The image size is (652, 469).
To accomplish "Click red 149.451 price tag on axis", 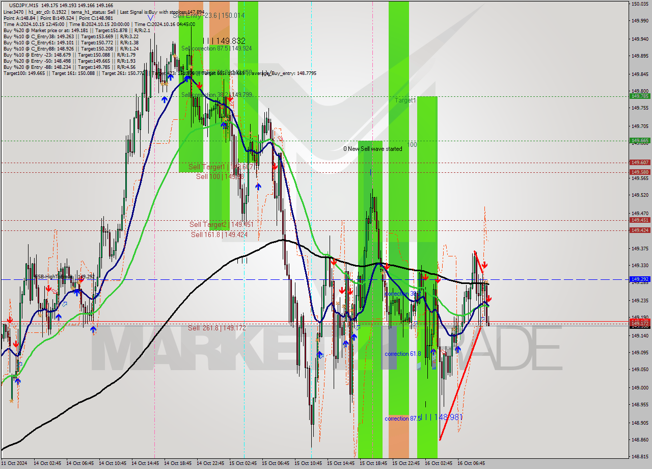I will [640, 220].
